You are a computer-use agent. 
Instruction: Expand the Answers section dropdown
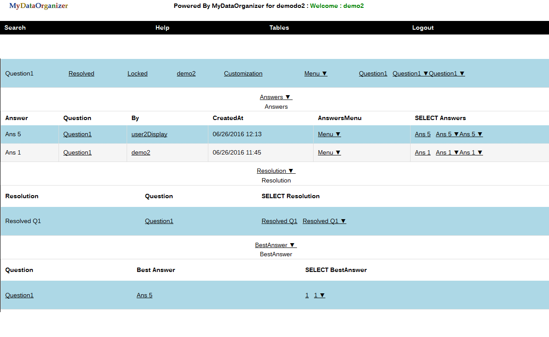276,97
